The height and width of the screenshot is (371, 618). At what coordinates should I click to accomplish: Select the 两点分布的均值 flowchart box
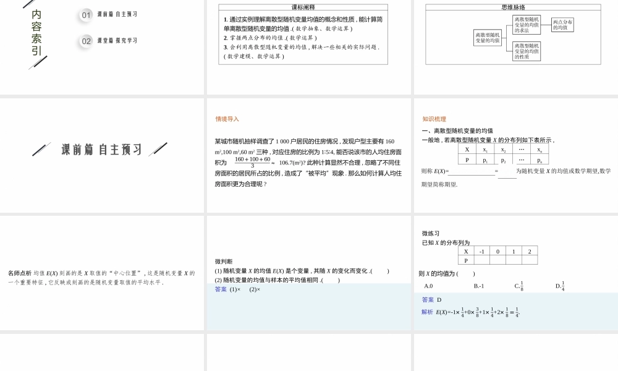[564, 23]
